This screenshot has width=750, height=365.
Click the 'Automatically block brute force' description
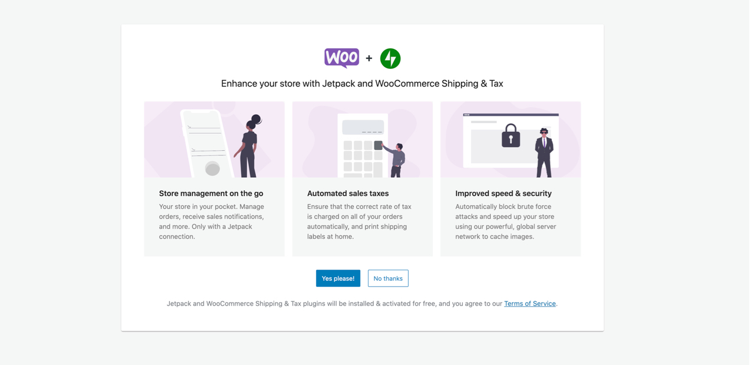tap(506, 221)
